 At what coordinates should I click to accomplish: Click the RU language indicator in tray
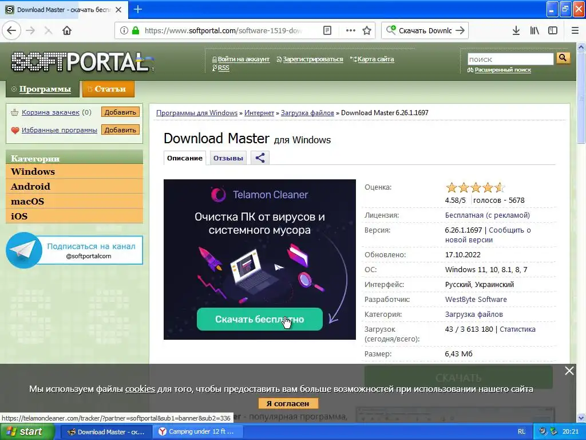point(521,432)
